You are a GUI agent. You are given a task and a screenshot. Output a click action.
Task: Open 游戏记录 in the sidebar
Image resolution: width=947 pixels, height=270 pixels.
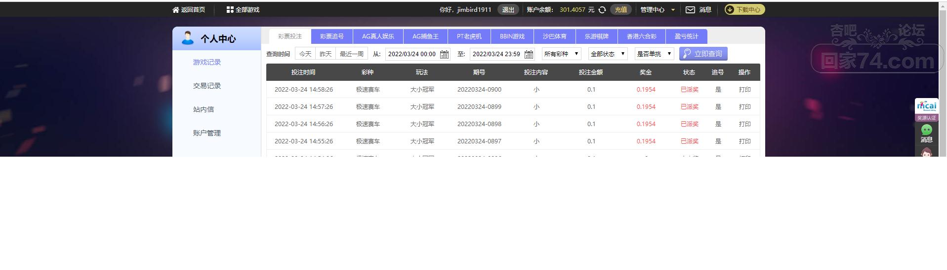coord(207,62)
